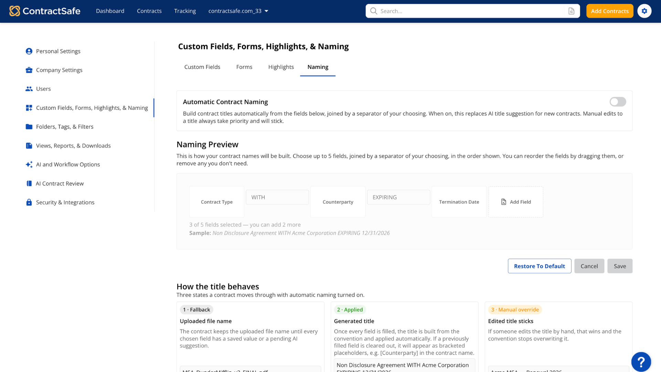Open Company Settings in sidebar

point(59,70)
